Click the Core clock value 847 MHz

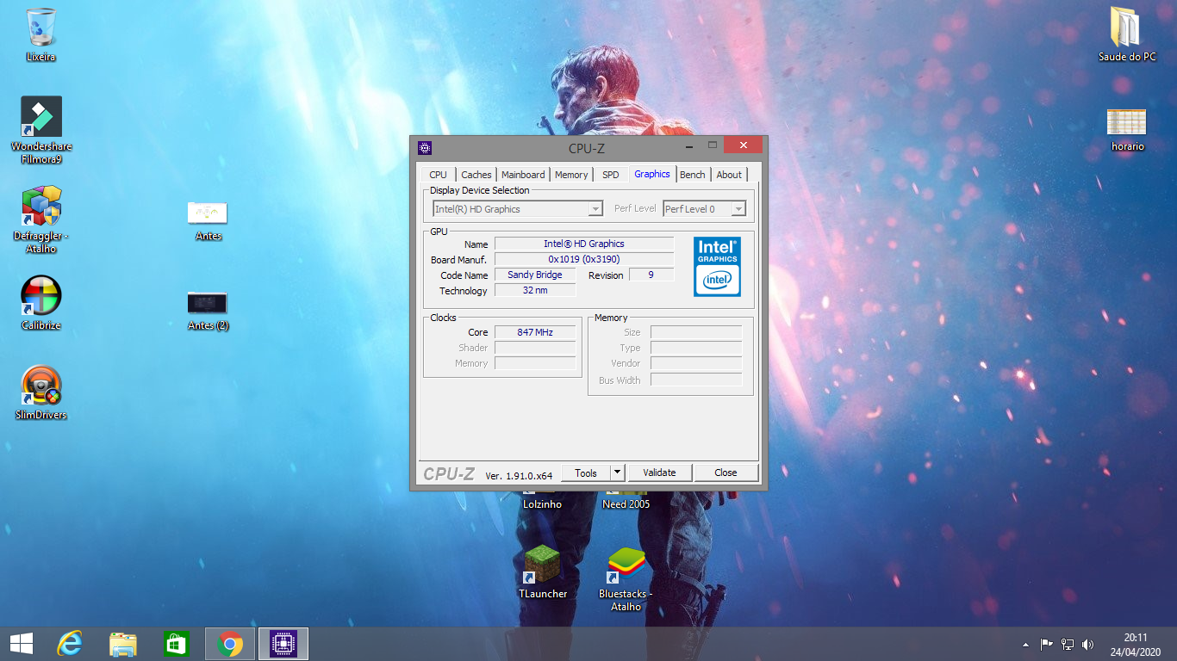(x=535, y=332)
